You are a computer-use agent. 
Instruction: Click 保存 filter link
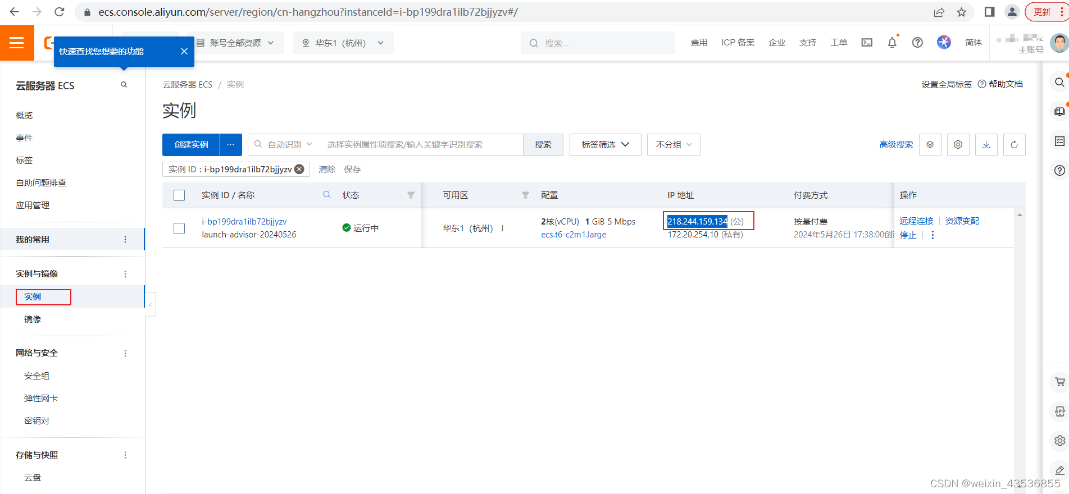click(352, 170)
